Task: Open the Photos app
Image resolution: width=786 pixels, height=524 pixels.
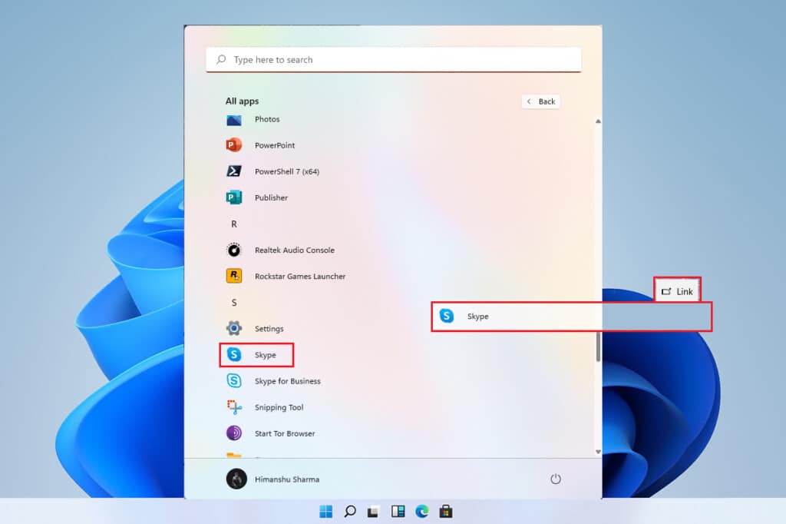Action: tap(266, 120)
